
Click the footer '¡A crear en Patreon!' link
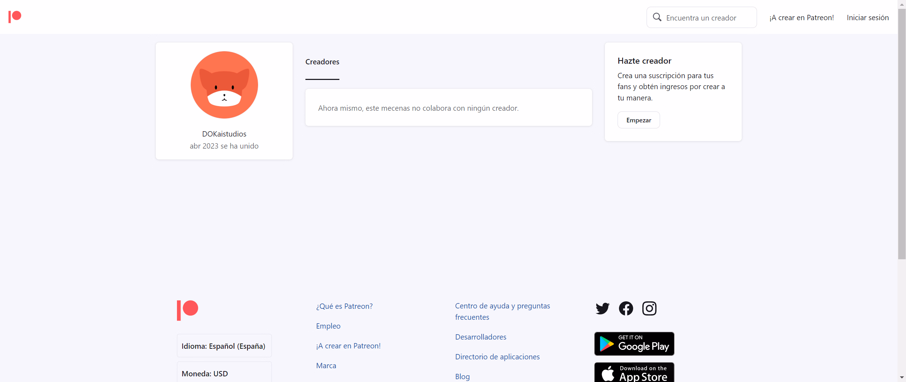coord(349,346)
